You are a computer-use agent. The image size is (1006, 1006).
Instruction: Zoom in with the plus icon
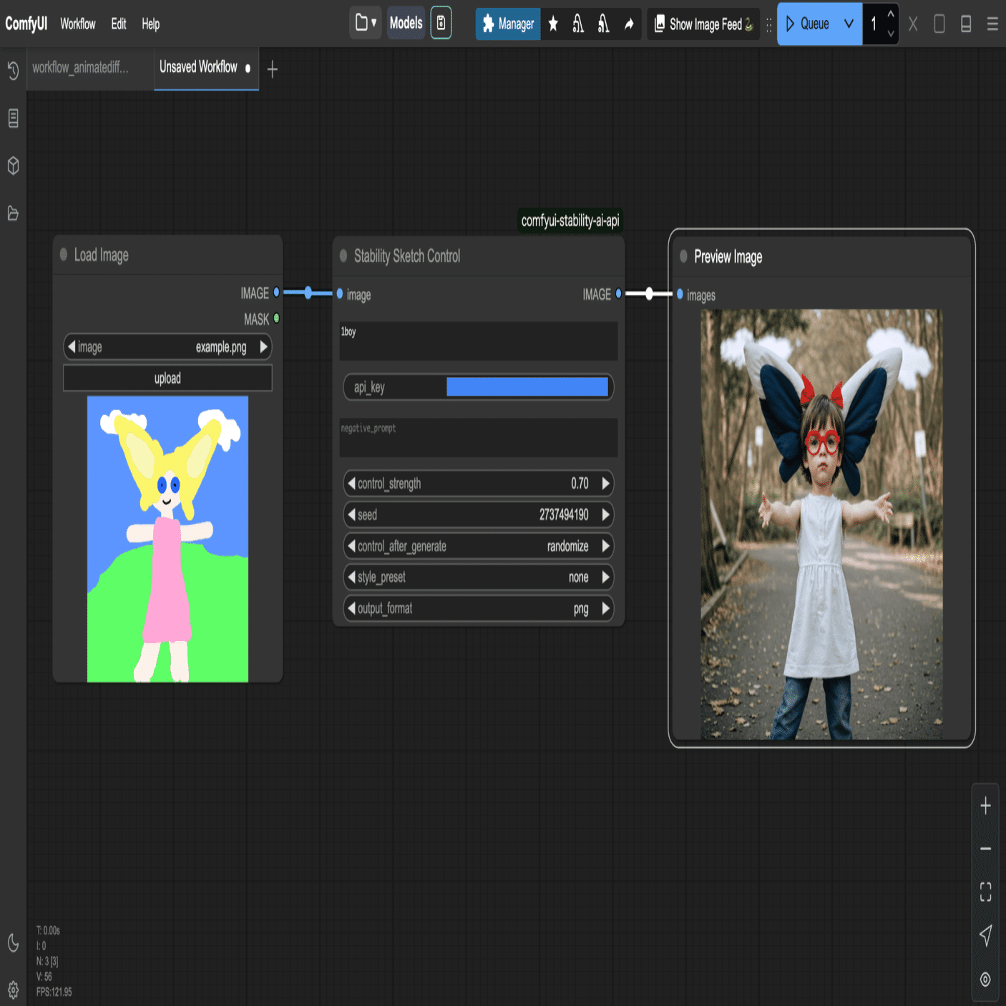coord(985,806)
